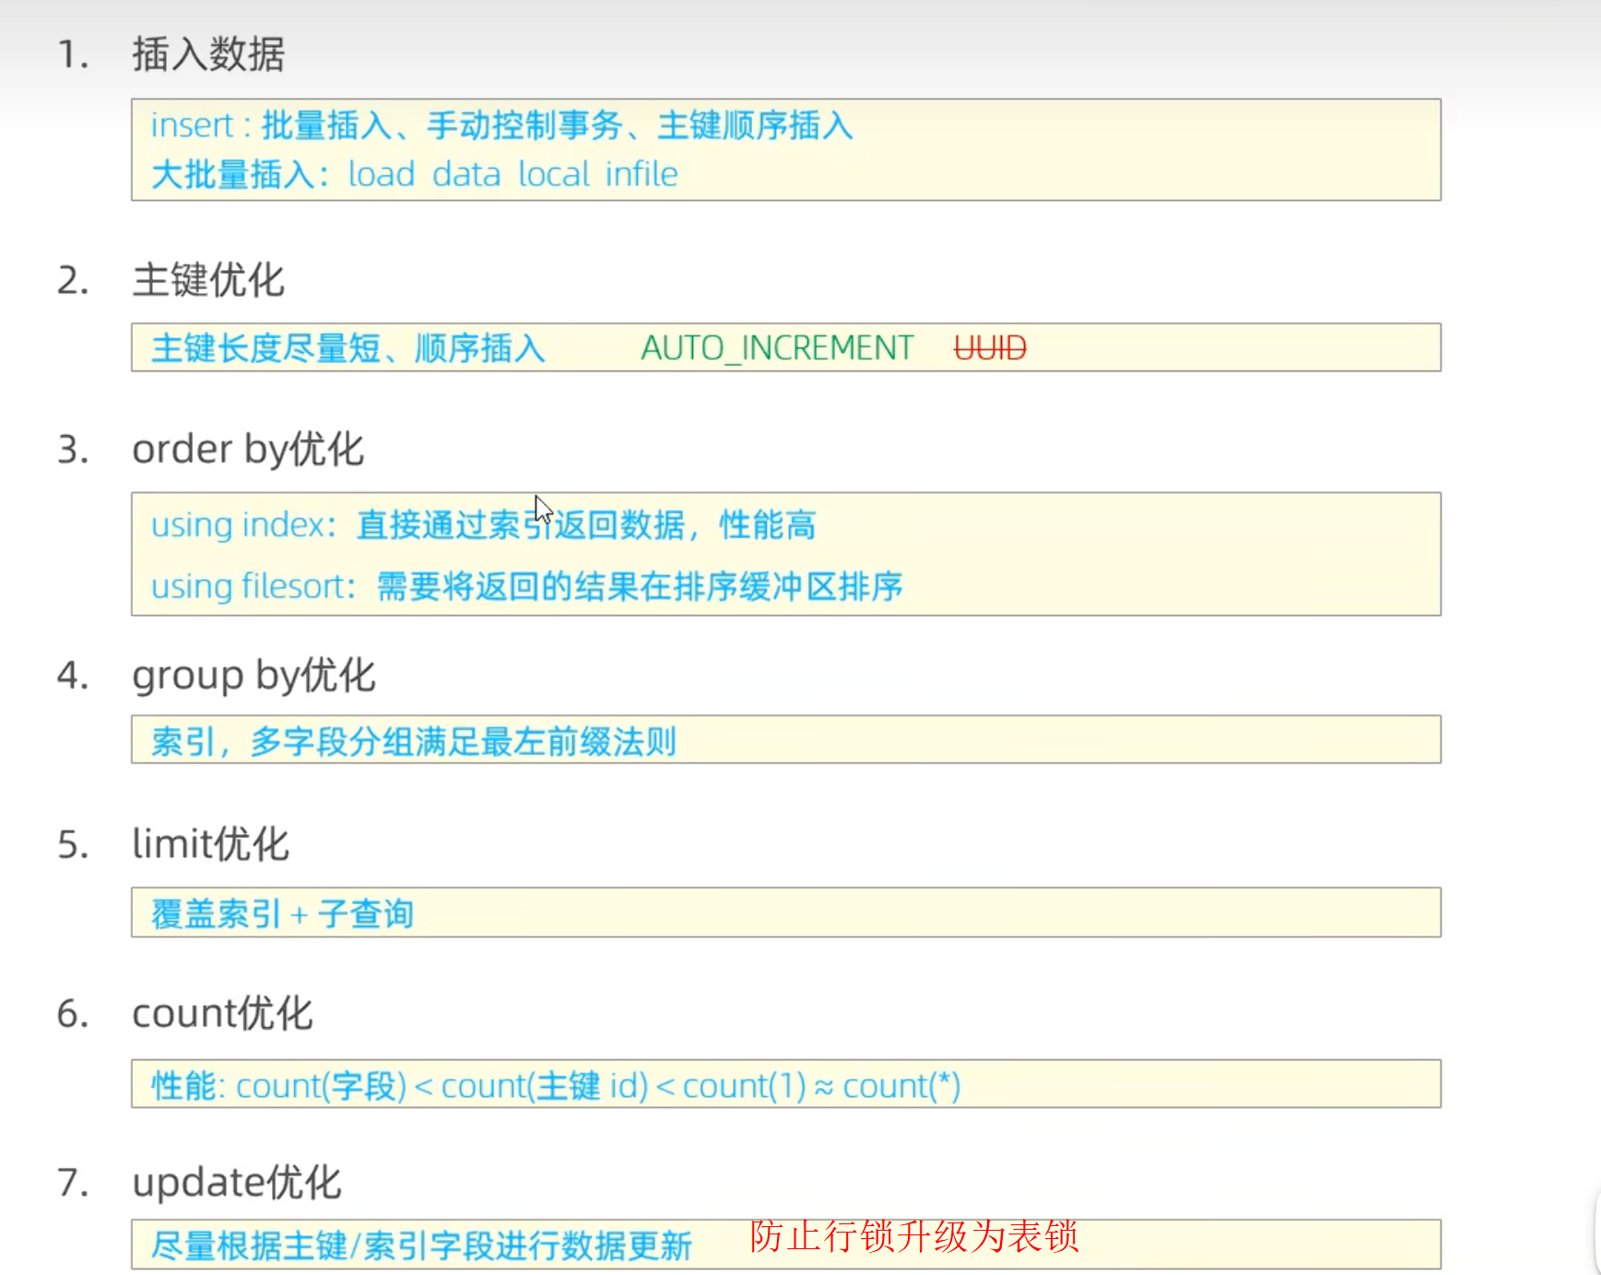Click "count(字段)" in the performance comparison
This screenshot has width=1601, height=1275.
[x=321, y=1086]
